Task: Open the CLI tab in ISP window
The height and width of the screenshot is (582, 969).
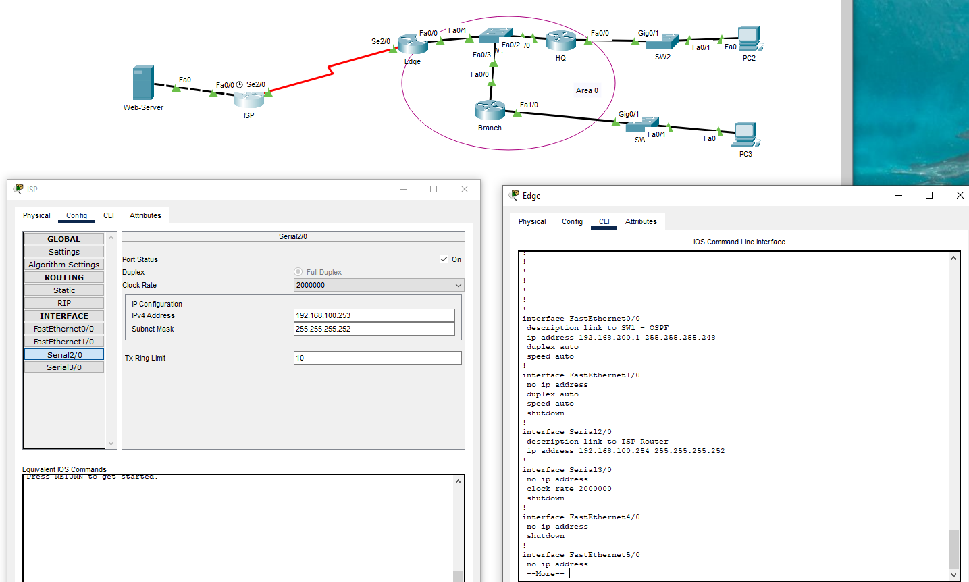Action: (x=109, y=215)
